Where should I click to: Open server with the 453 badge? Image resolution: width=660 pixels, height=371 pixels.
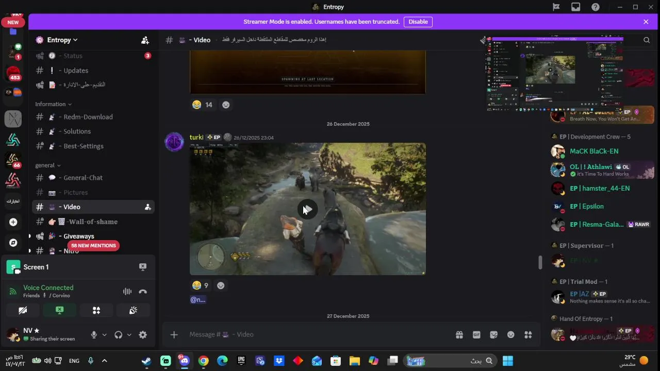[13, 74]
